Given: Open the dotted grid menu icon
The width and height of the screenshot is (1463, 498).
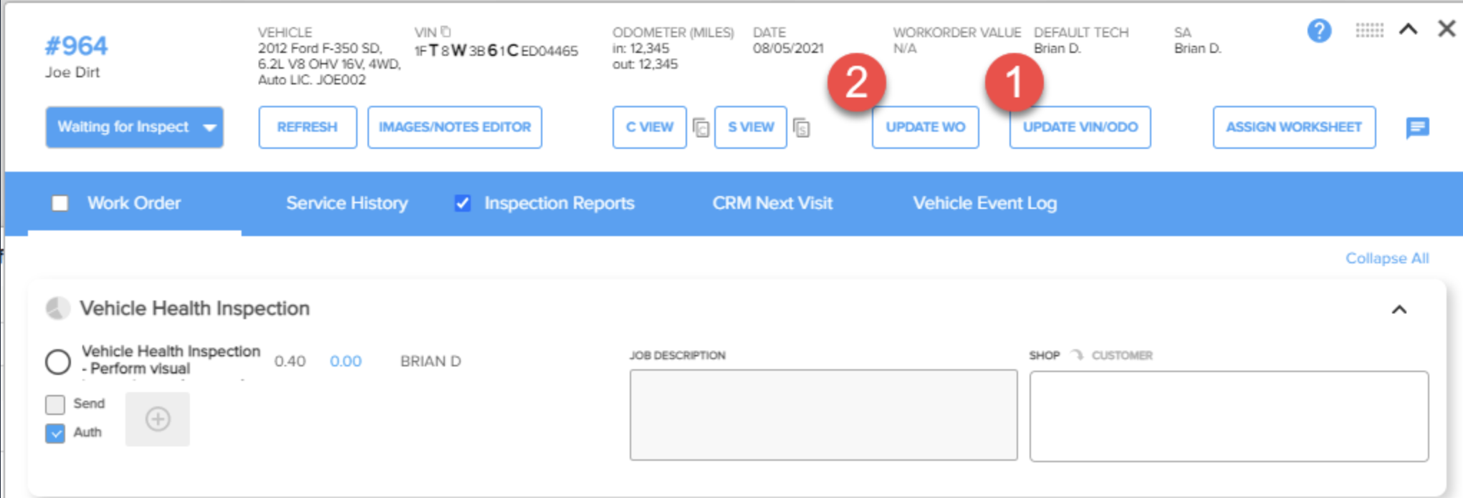Looking at the screenshot, I should click(x=1369, y=30).
